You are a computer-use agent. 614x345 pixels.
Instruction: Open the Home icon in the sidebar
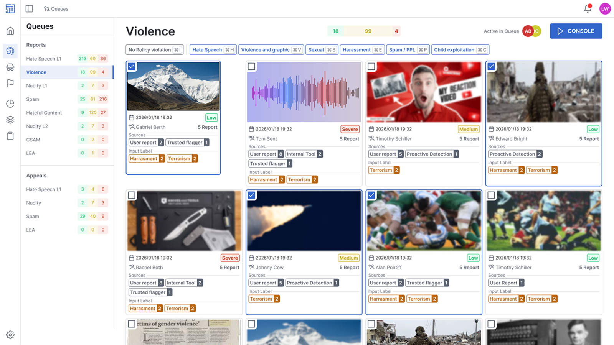tap(10, 30)
